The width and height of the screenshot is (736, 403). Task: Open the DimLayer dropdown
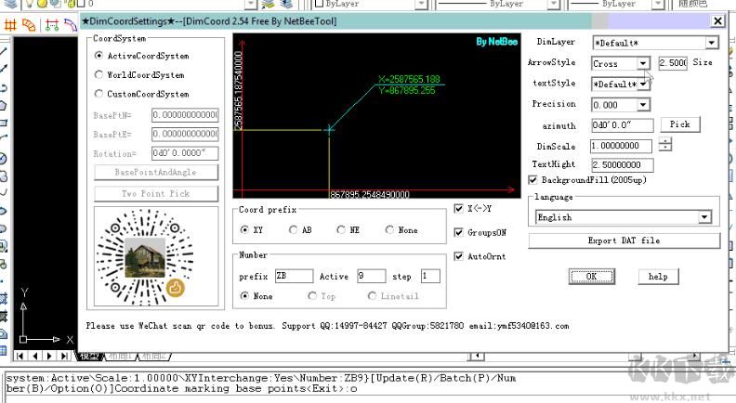click(x=711, y=43)
